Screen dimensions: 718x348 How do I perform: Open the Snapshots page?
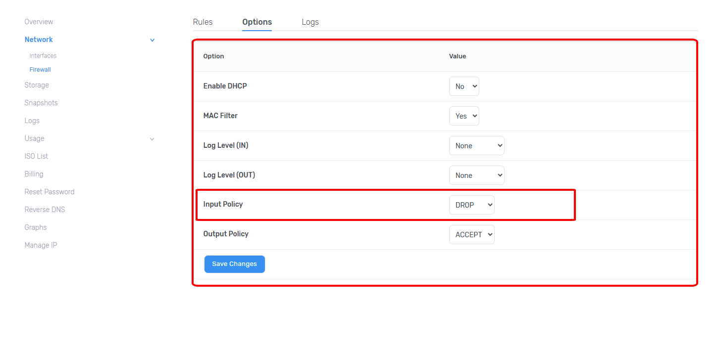click(41, 103)
